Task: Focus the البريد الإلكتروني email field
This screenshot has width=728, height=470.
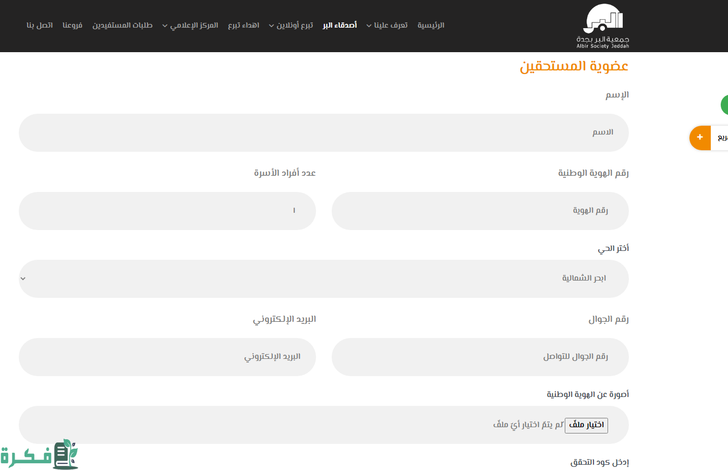Action: click(x=167, y=357)
